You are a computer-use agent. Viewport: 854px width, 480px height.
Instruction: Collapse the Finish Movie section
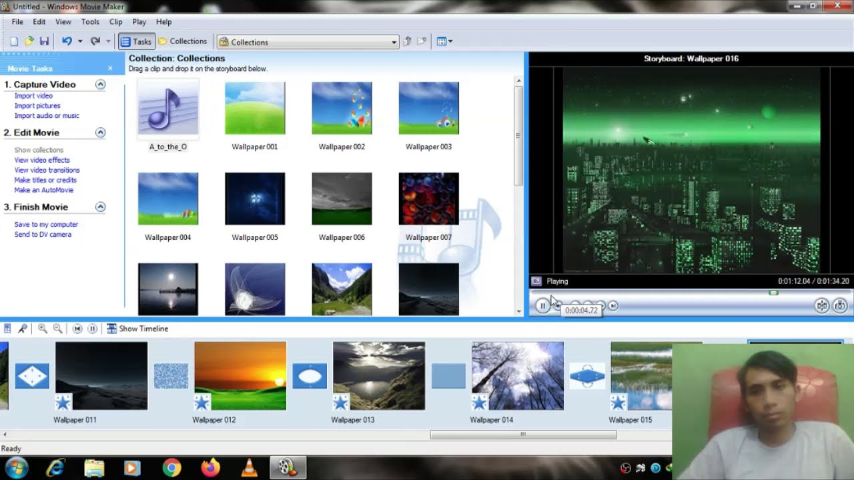pos(100,207)
